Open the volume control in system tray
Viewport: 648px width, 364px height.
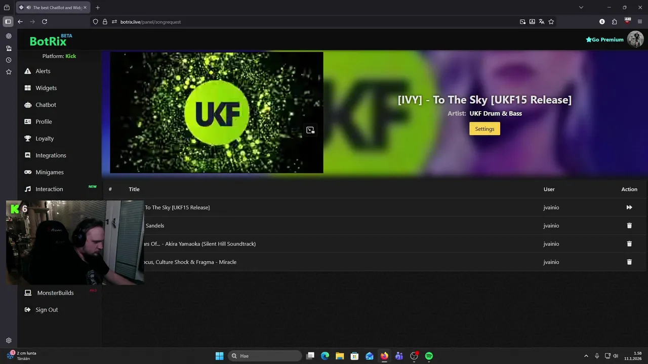(x=616, y=356)
